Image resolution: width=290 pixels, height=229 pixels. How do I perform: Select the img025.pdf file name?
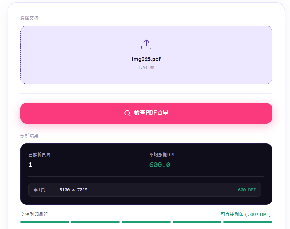[x=146, y=59]
